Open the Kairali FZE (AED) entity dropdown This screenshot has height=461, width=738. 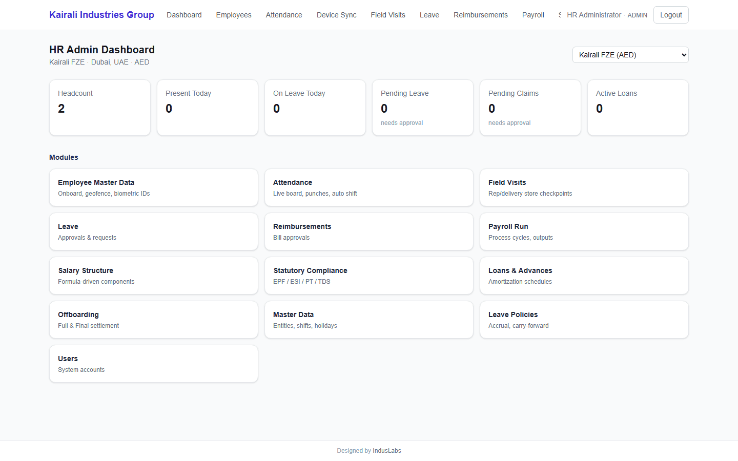pyautogui.click(x=630, y=55)
